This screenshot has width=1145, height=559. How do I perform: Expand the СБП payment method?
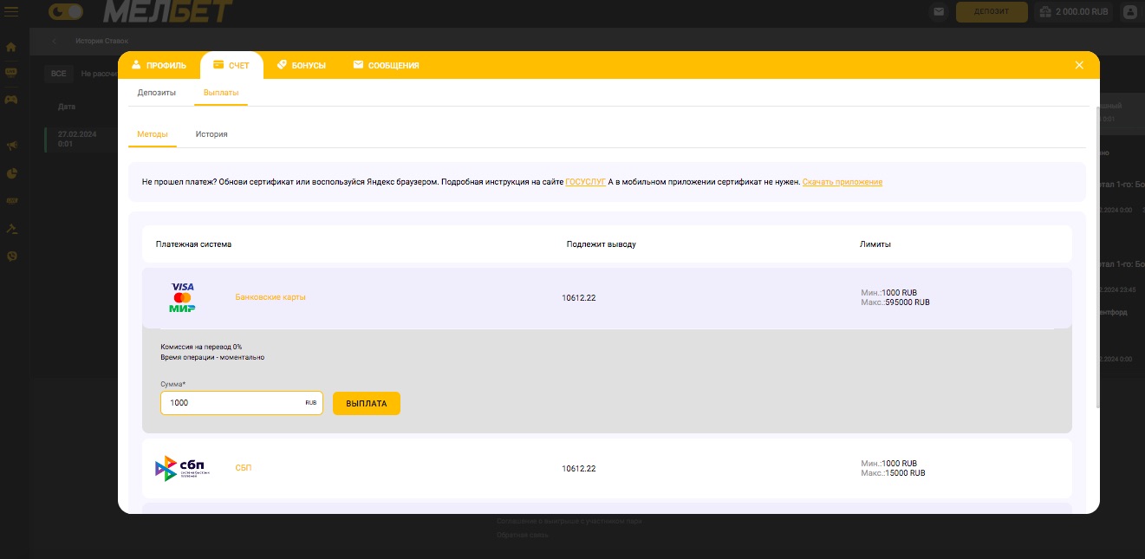(x=244, y=468)
